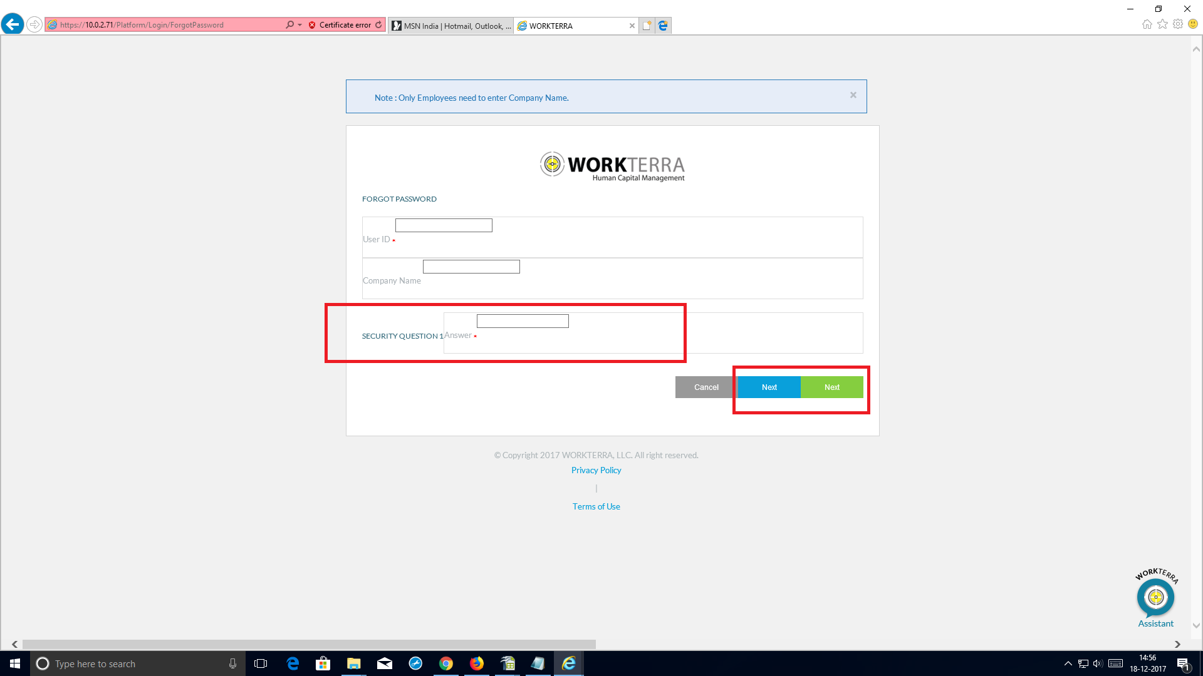This screenshot has width=1203, height=676.
Task: Click inside the User ID field
Action: [444, 225]
